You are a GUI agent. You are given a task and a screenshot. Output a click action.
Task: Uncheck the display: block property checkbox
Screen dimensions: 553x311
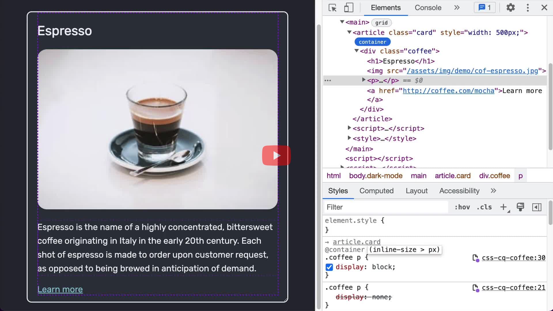(329, 267)
